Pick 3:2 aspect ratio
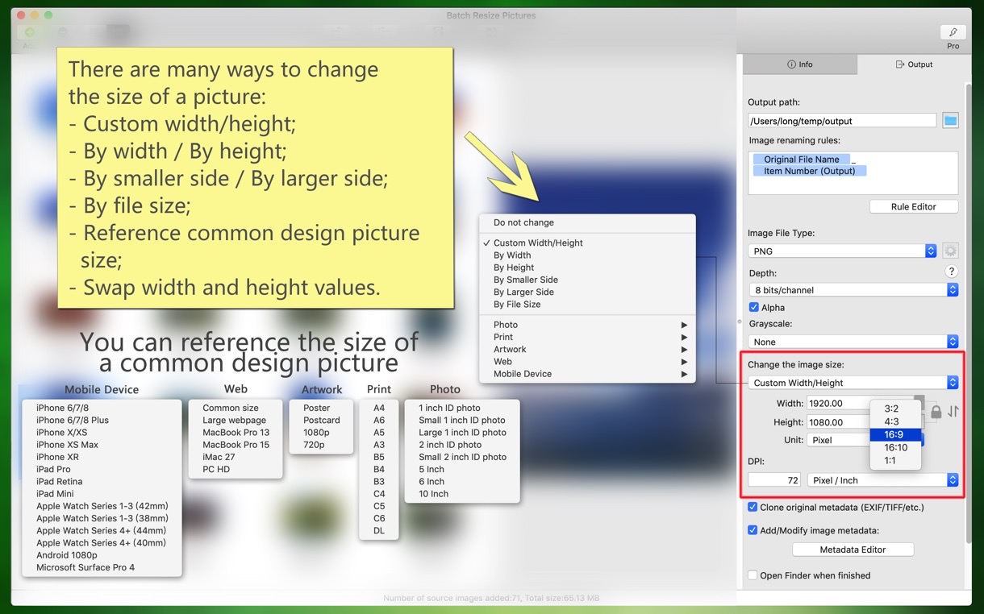Viewport: 984px width, 614px height. tap(895, 409)
